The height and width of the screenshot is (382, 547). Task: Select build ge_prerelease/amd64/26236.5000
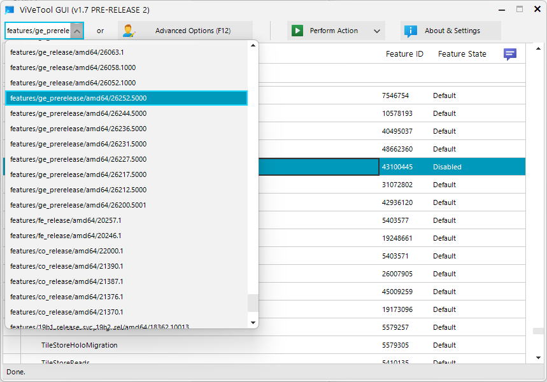pos(126,129)
